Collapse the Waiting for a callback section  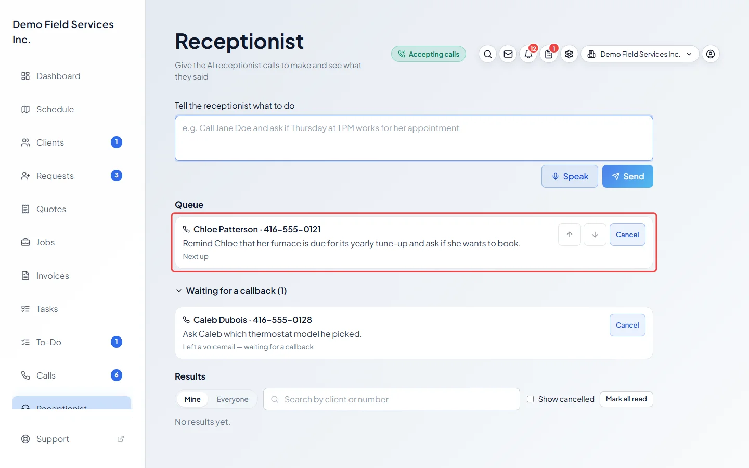(231, 291)
